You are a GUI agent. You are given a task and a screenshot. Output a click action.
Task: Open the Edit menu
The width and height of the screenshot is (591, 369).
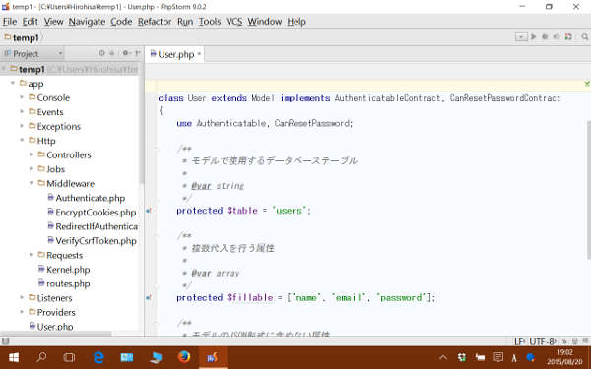pyautogui.click(x=31, y=22)
